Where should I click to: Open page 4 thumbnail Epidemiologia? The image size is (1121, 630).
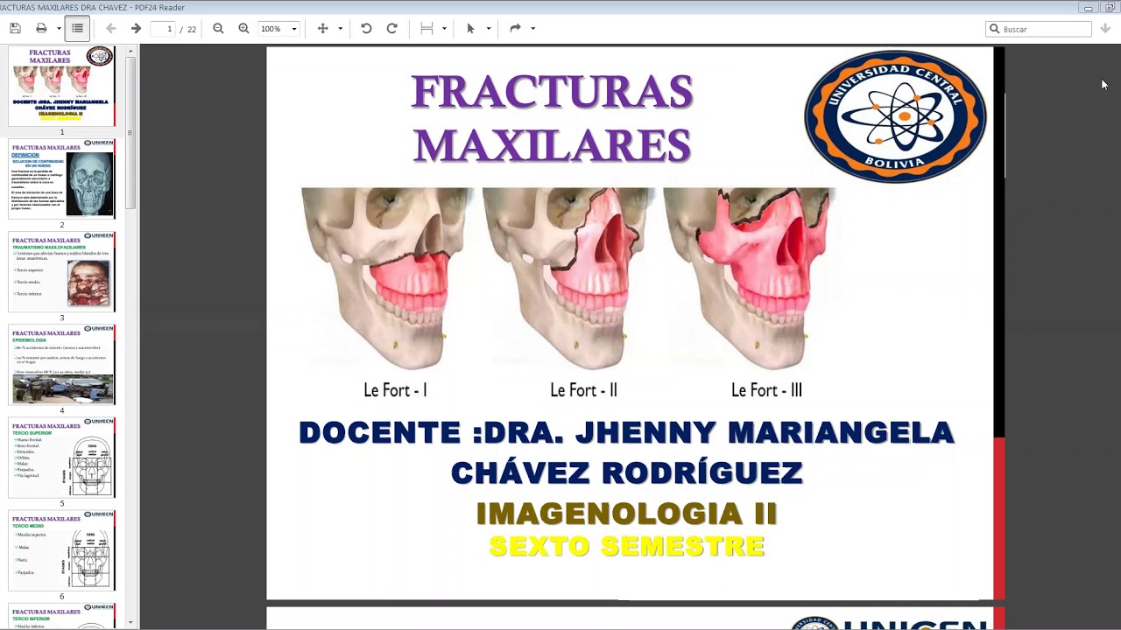click(61, 364)
